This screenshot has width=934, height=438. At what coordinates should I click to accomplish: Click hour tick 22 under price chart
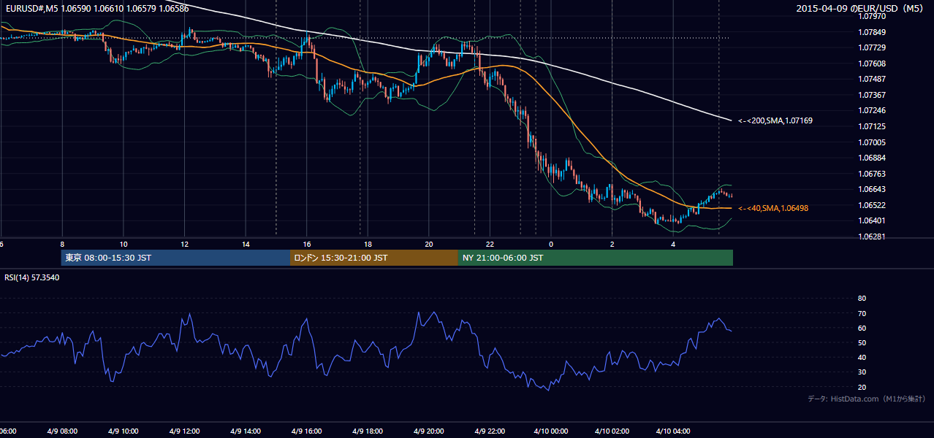coord(490,244)
